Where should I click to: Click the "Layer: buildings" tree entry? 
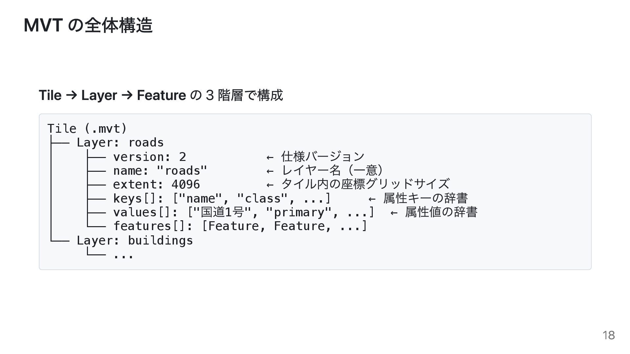point(135,241)
